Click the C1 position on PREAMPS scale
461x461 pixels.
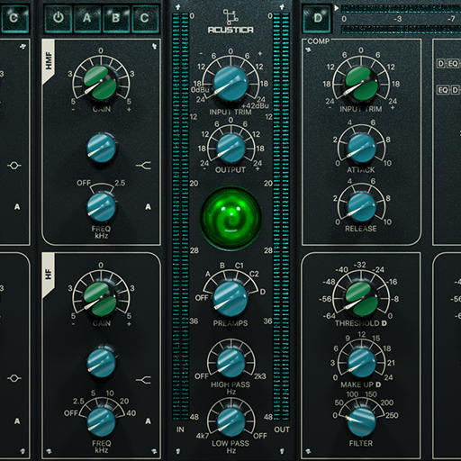pos(239,266)
